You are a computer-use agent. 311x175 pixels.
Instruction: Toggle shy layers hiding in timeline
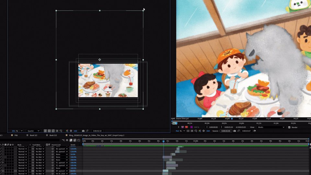[67, 140]
